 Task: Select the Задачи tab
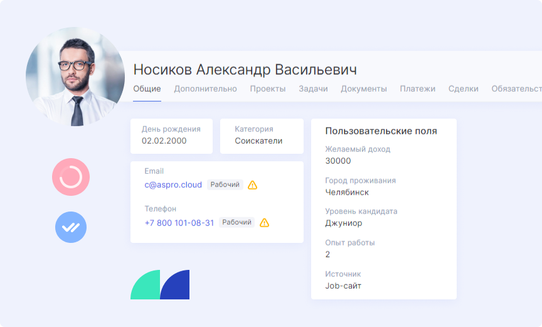pos(313,89)
